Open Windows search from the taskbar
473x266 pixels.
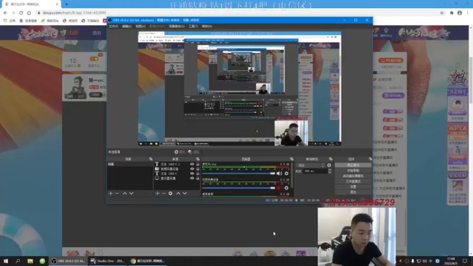pos(18,261)
